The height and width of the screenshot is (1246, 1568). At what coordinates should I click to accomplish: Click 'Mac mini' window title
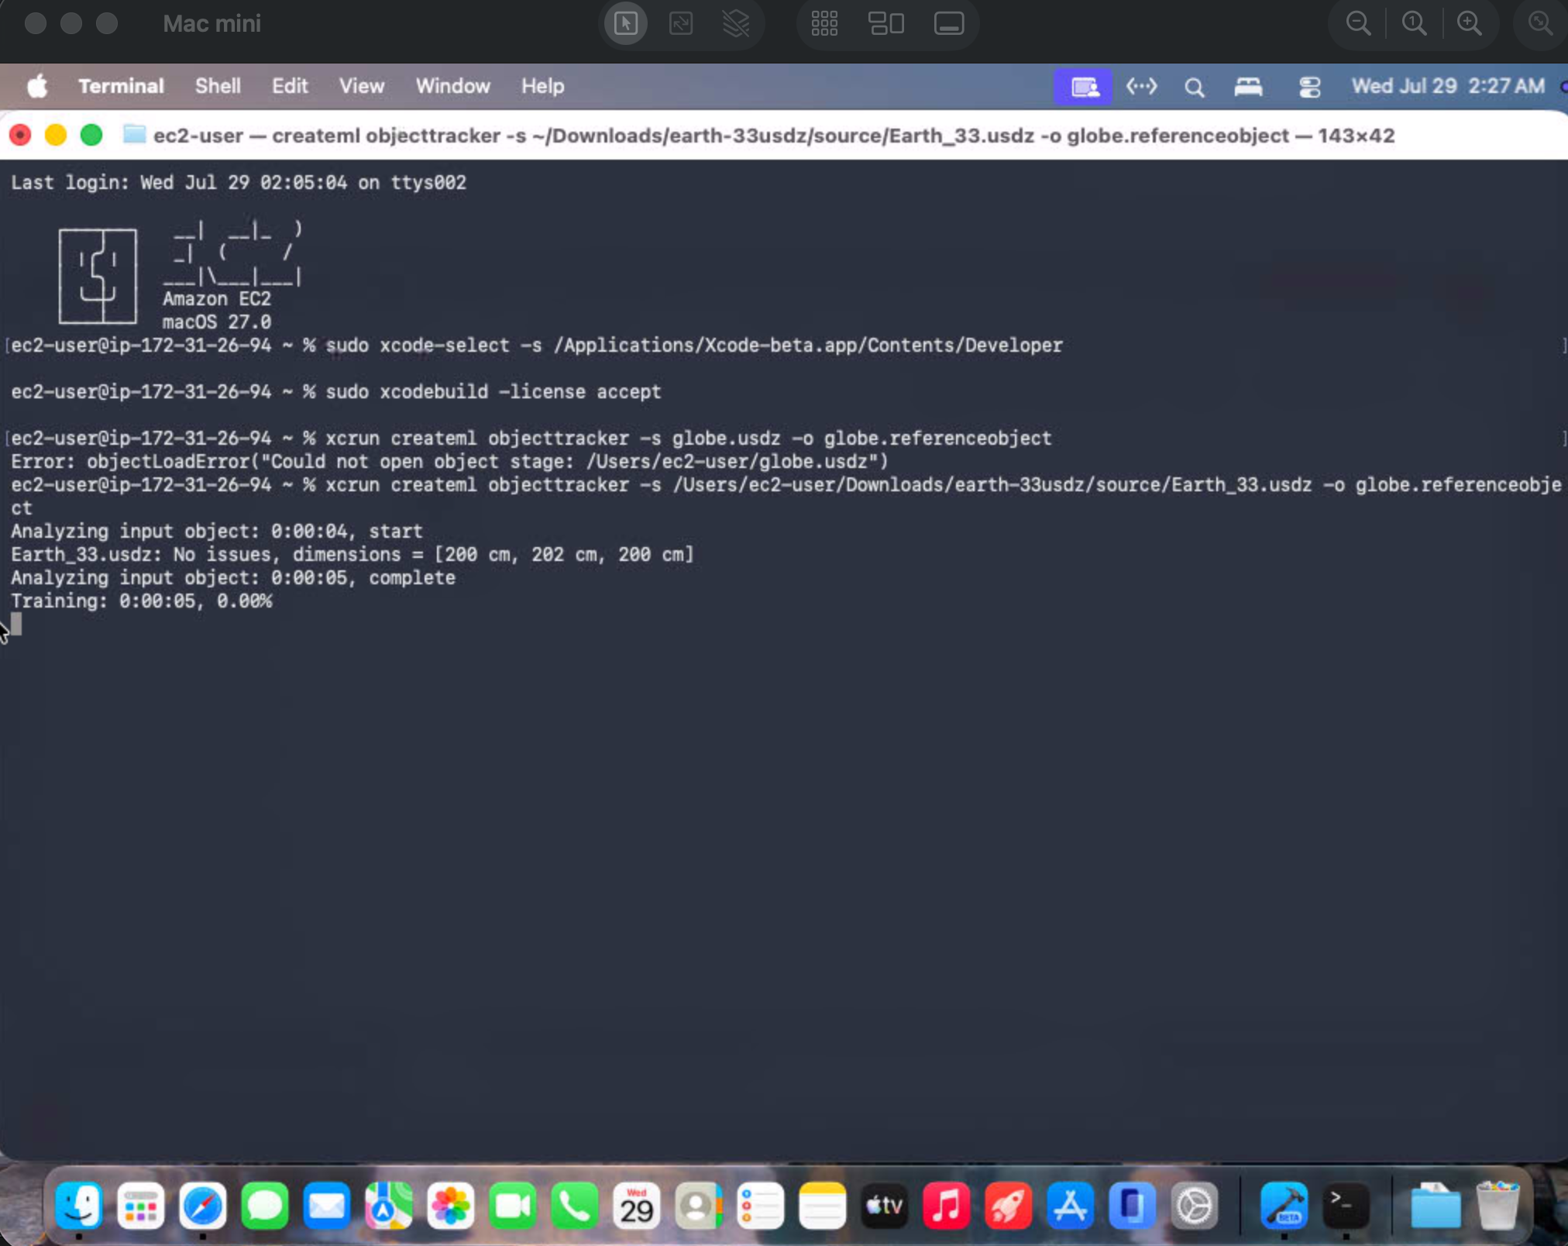tap(211, 23)
